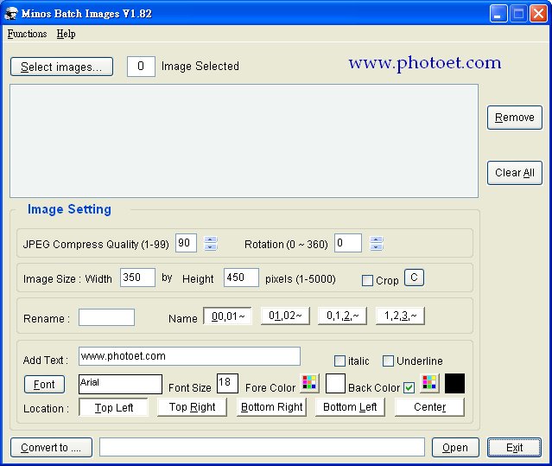The image size is (552, 466).
Task: Click the output path field beside Convert to
Action: [262, 447]
